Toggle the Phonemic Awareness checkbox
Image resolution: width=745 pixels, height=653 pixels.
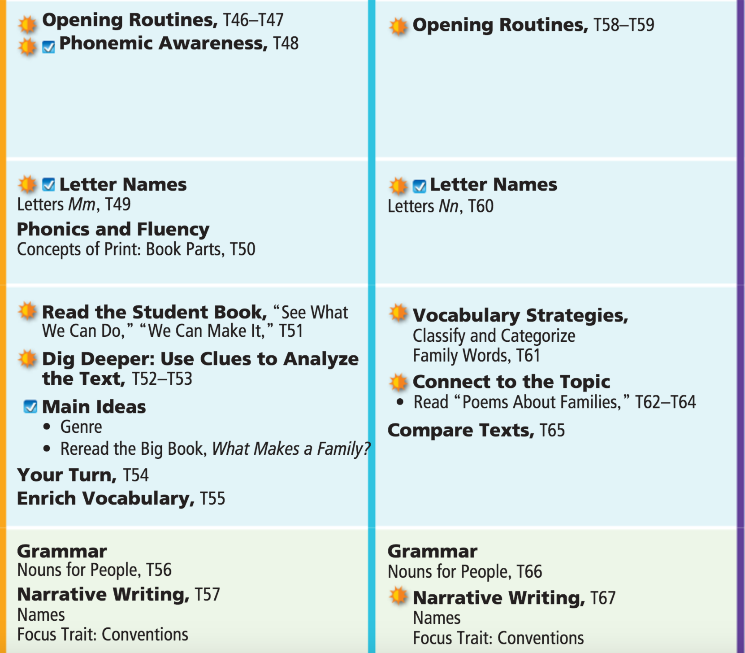coord(48,47)
